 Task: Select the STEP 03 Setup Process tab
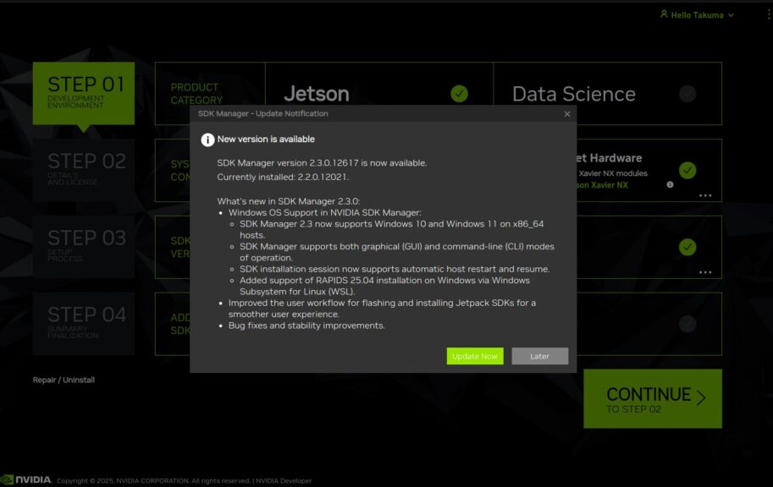pos(84,247)
